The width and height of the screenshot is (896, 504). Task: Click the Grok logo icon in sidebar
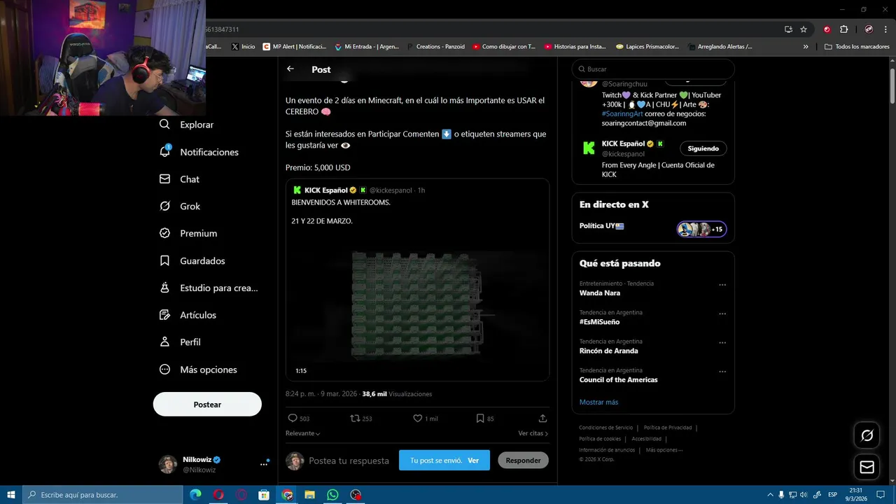164,206
